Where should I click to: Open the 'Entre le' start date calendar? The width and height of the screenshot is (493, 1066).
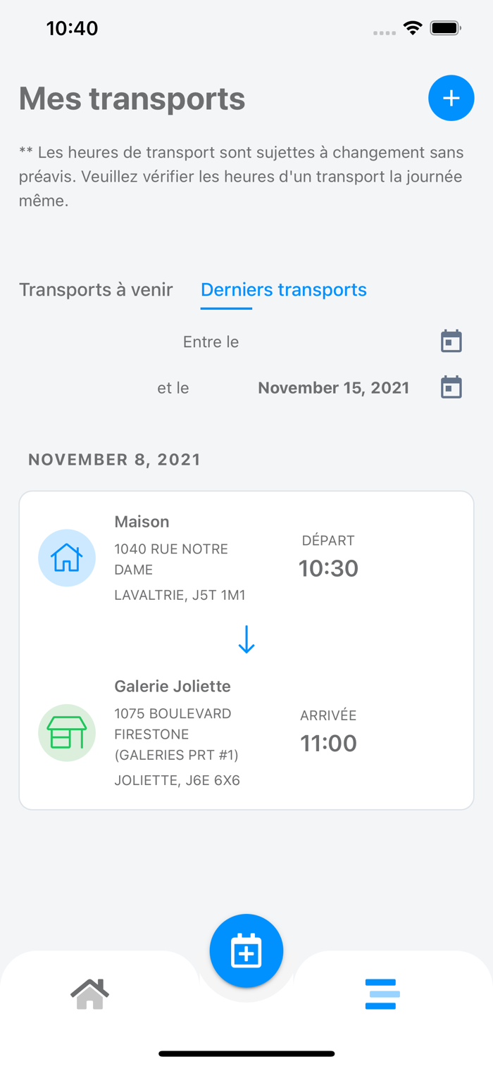point(451,341)
